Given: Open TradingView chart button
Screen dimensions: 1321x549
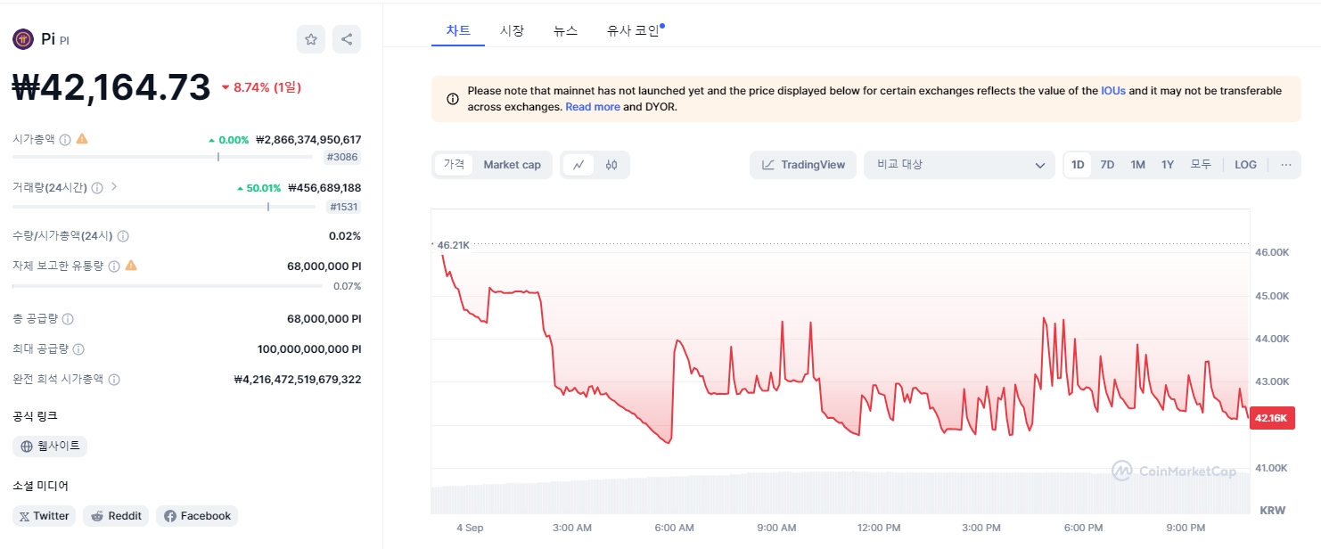Looking at the screenshot, I should click(x=803, y=165).
